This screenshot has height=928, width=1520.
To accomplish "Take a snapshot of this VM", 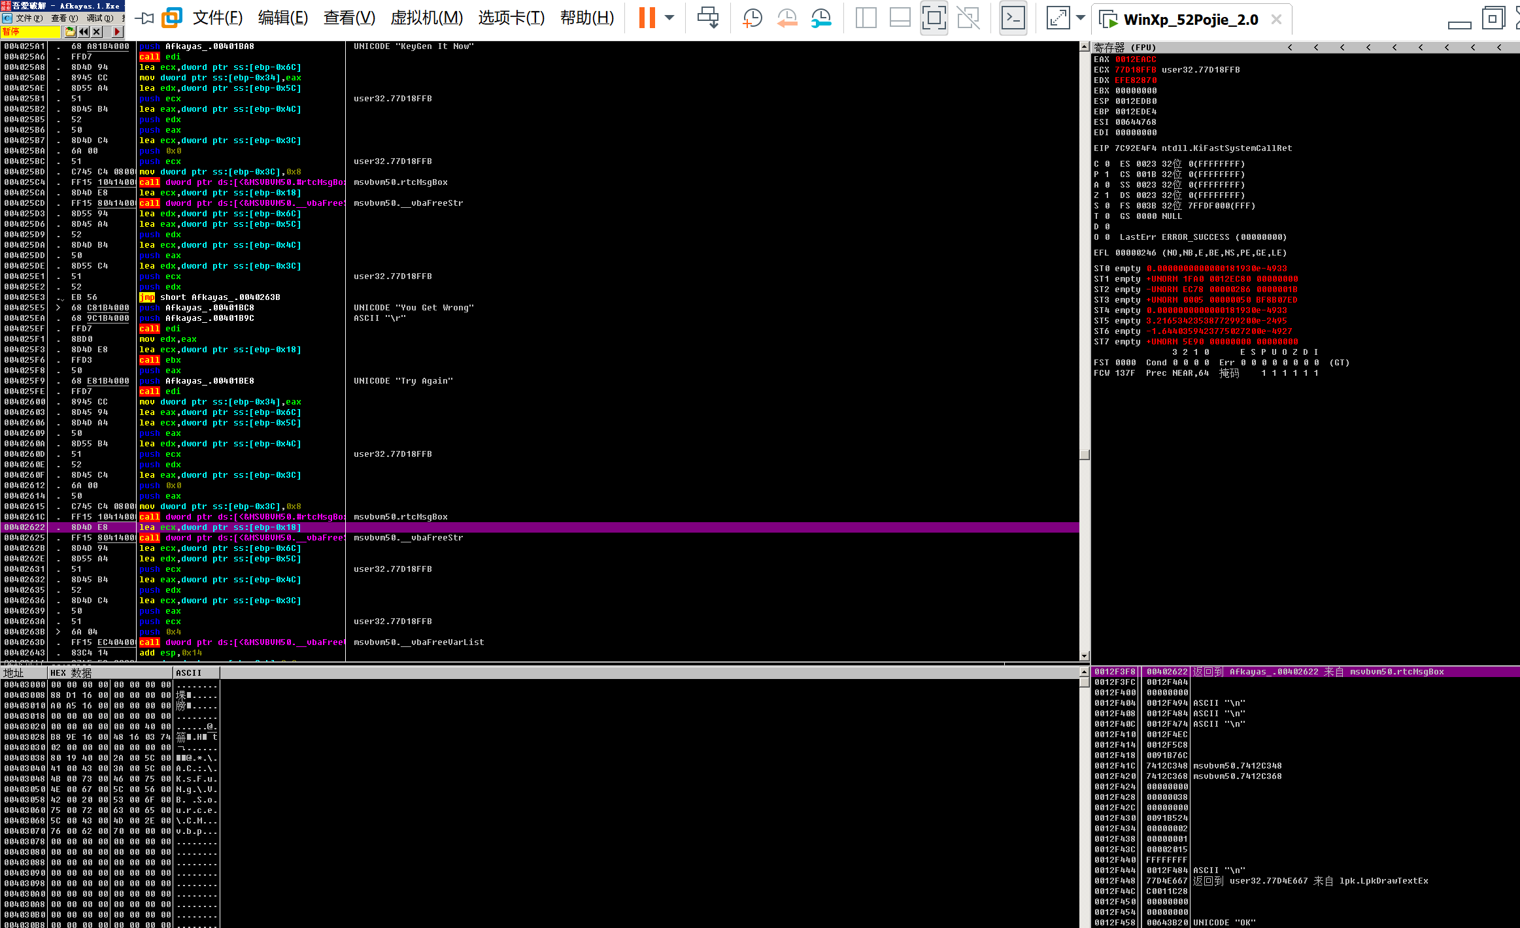I will [752, 18].
